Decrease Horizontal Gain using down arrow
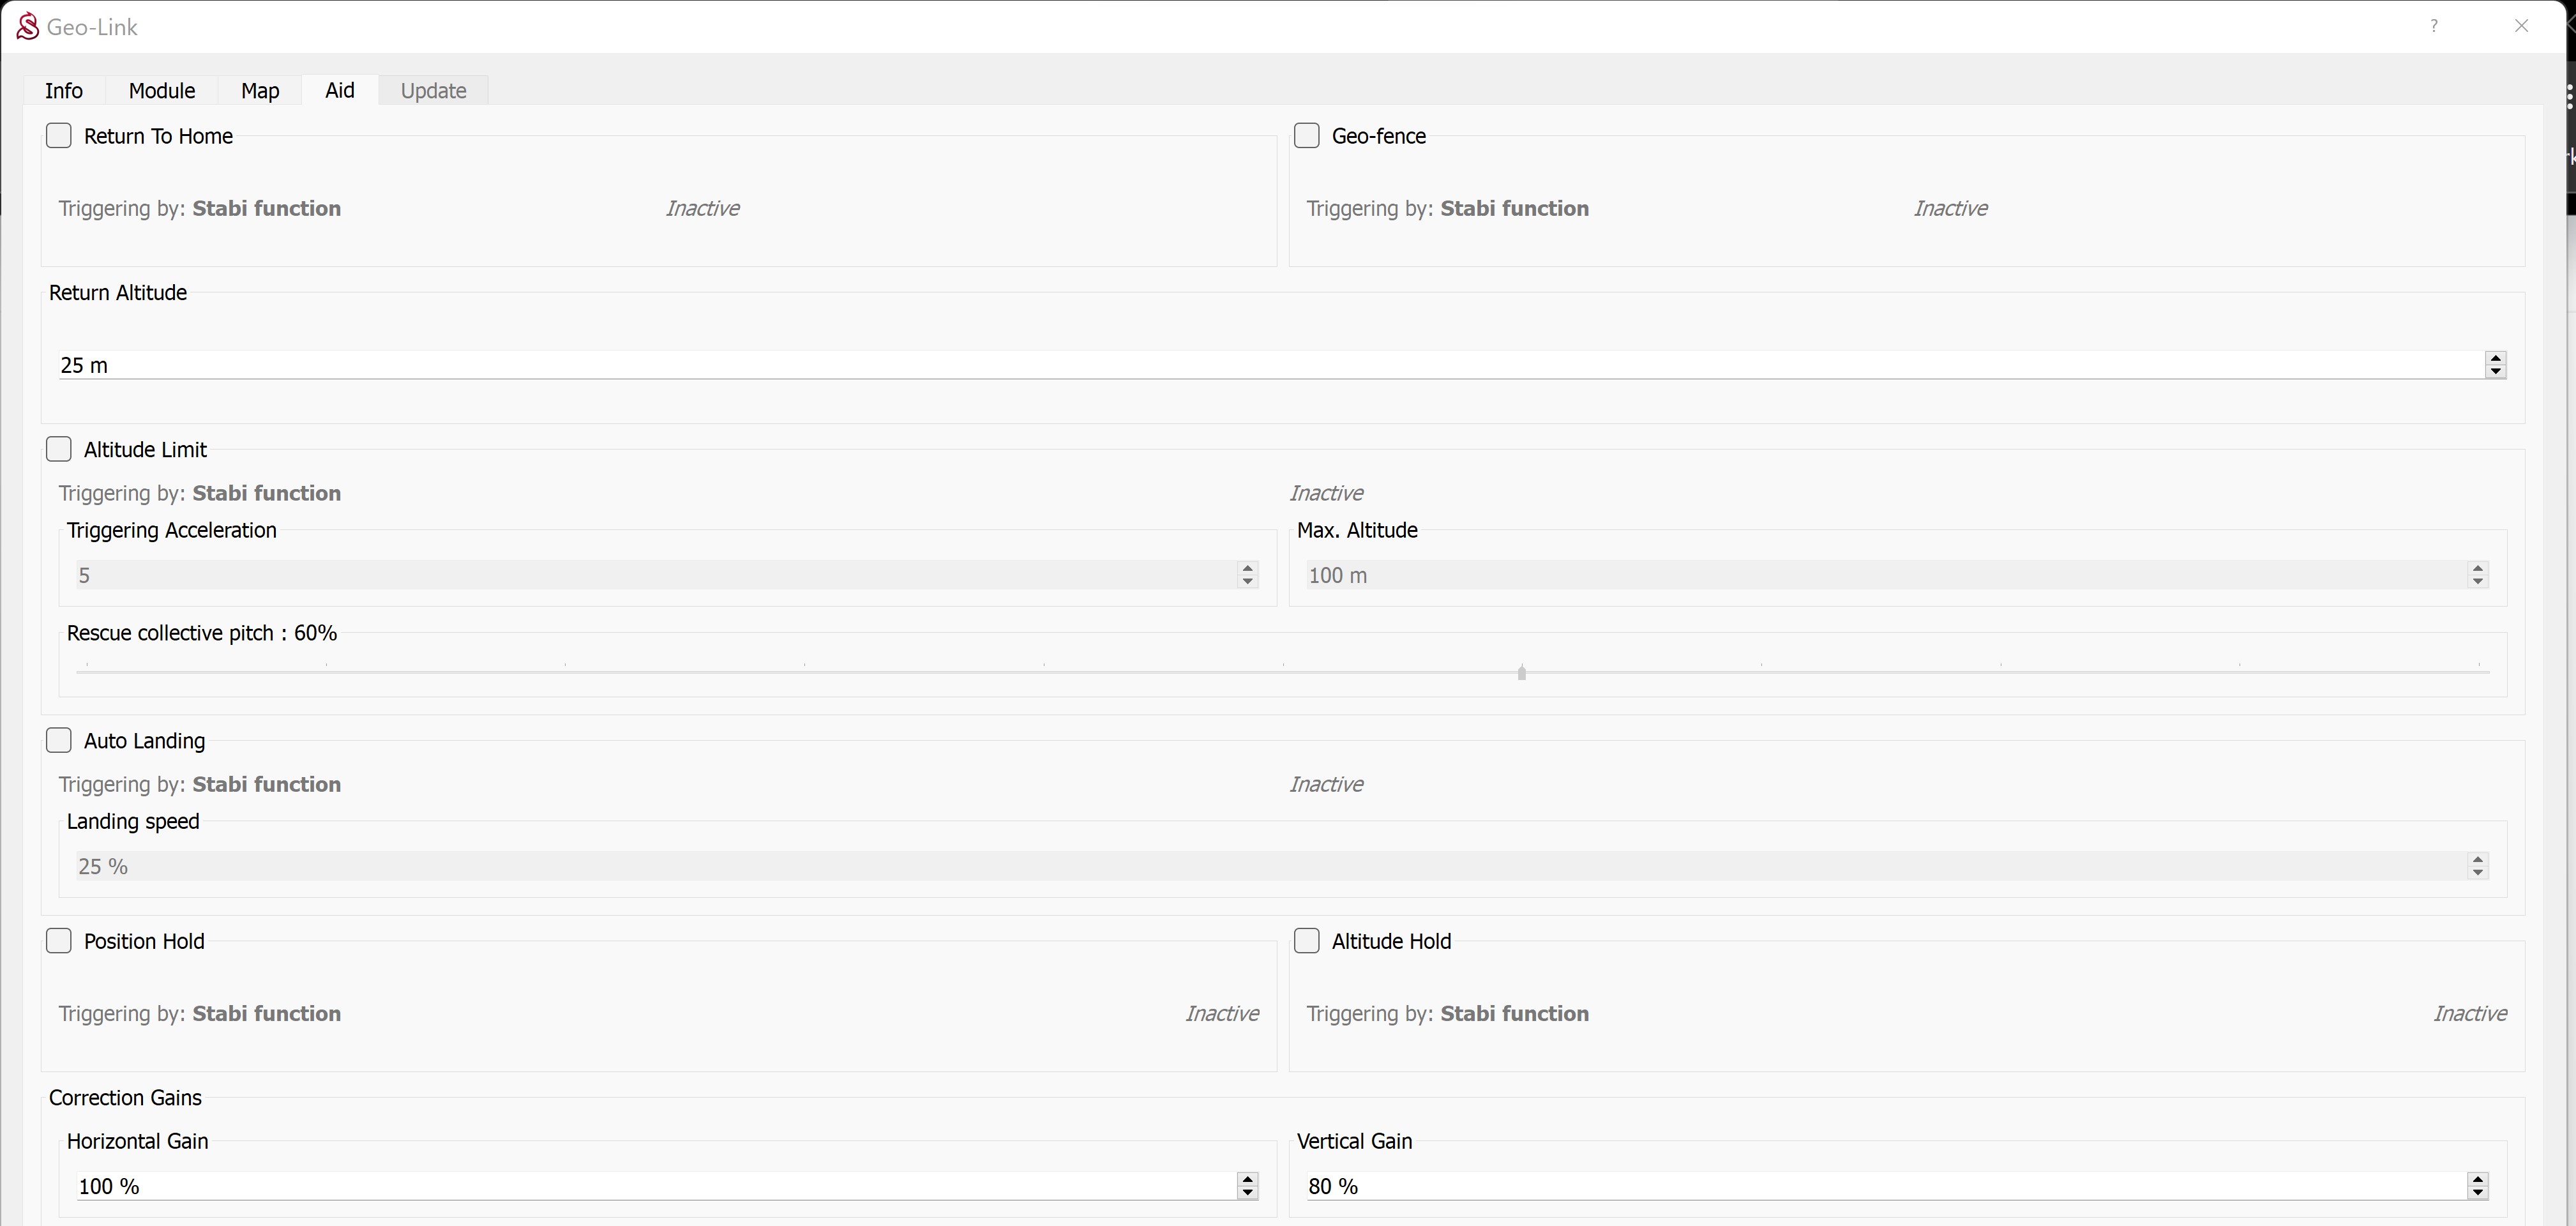The image size is (2576, 1226). pyautogui.click(x=1247, y=1193)
